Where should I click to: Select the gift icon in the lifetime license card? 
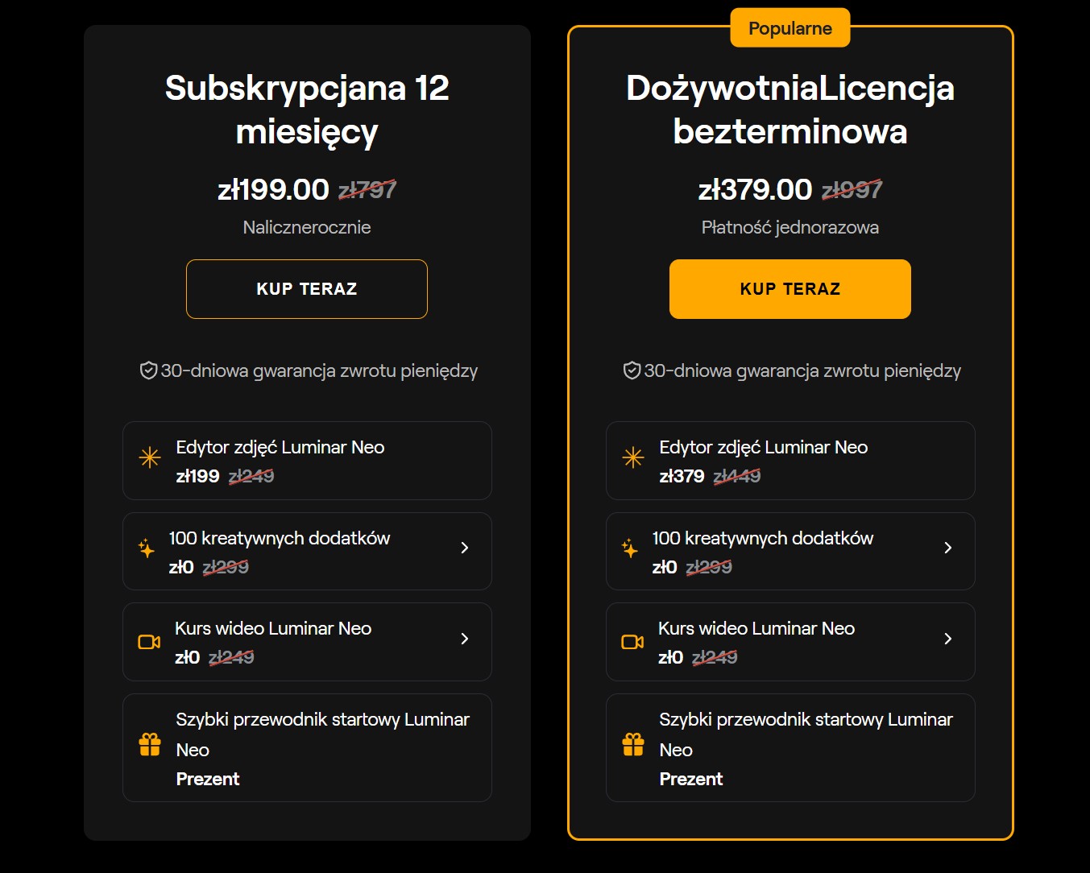coord(633,745)
